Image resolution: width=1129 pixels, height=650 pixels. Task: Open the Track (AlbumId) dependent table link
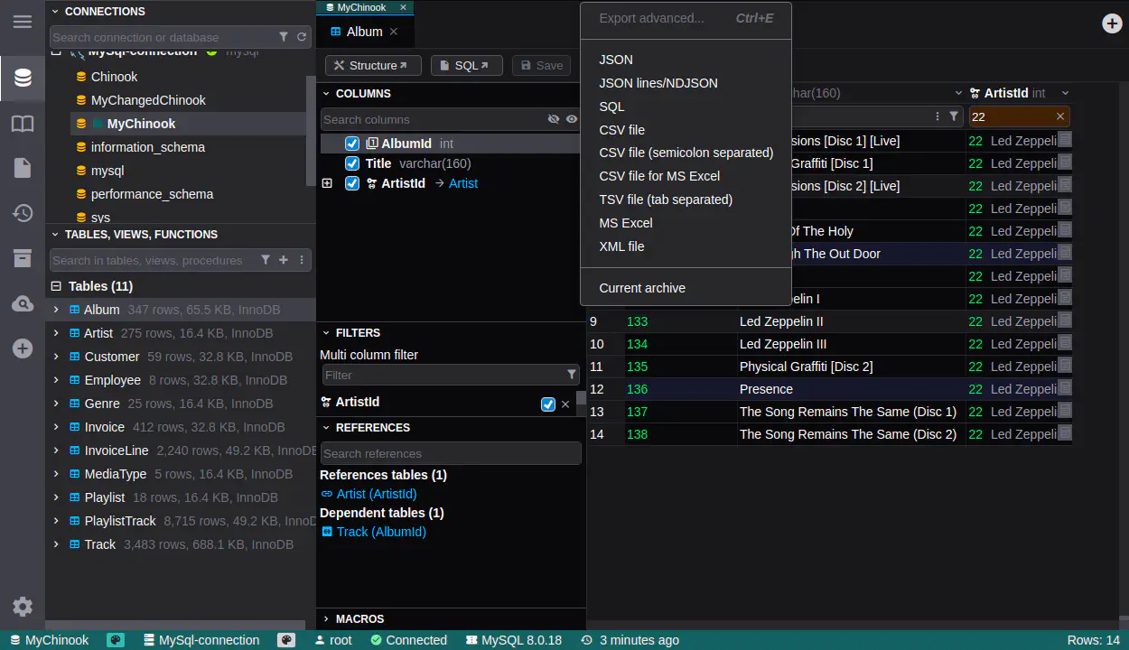coord(380,532)
